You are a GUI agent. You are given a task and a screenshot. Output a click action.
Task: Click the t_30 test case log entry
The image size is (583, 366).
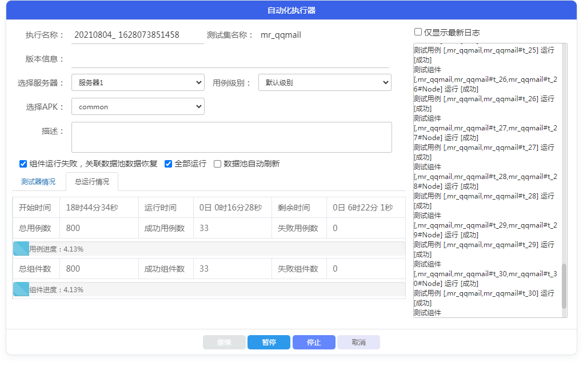tap(484, 293)
